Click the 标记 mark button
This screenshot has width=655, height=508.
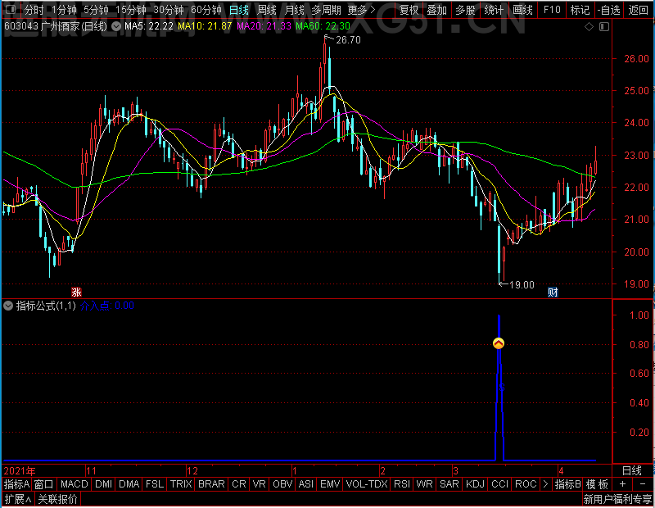[x=580, y=10]
